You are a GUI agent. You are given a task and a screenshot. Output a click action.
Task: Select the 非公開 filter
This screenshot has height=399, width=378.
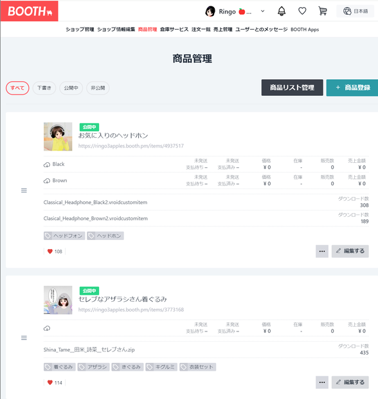(98, 88)
